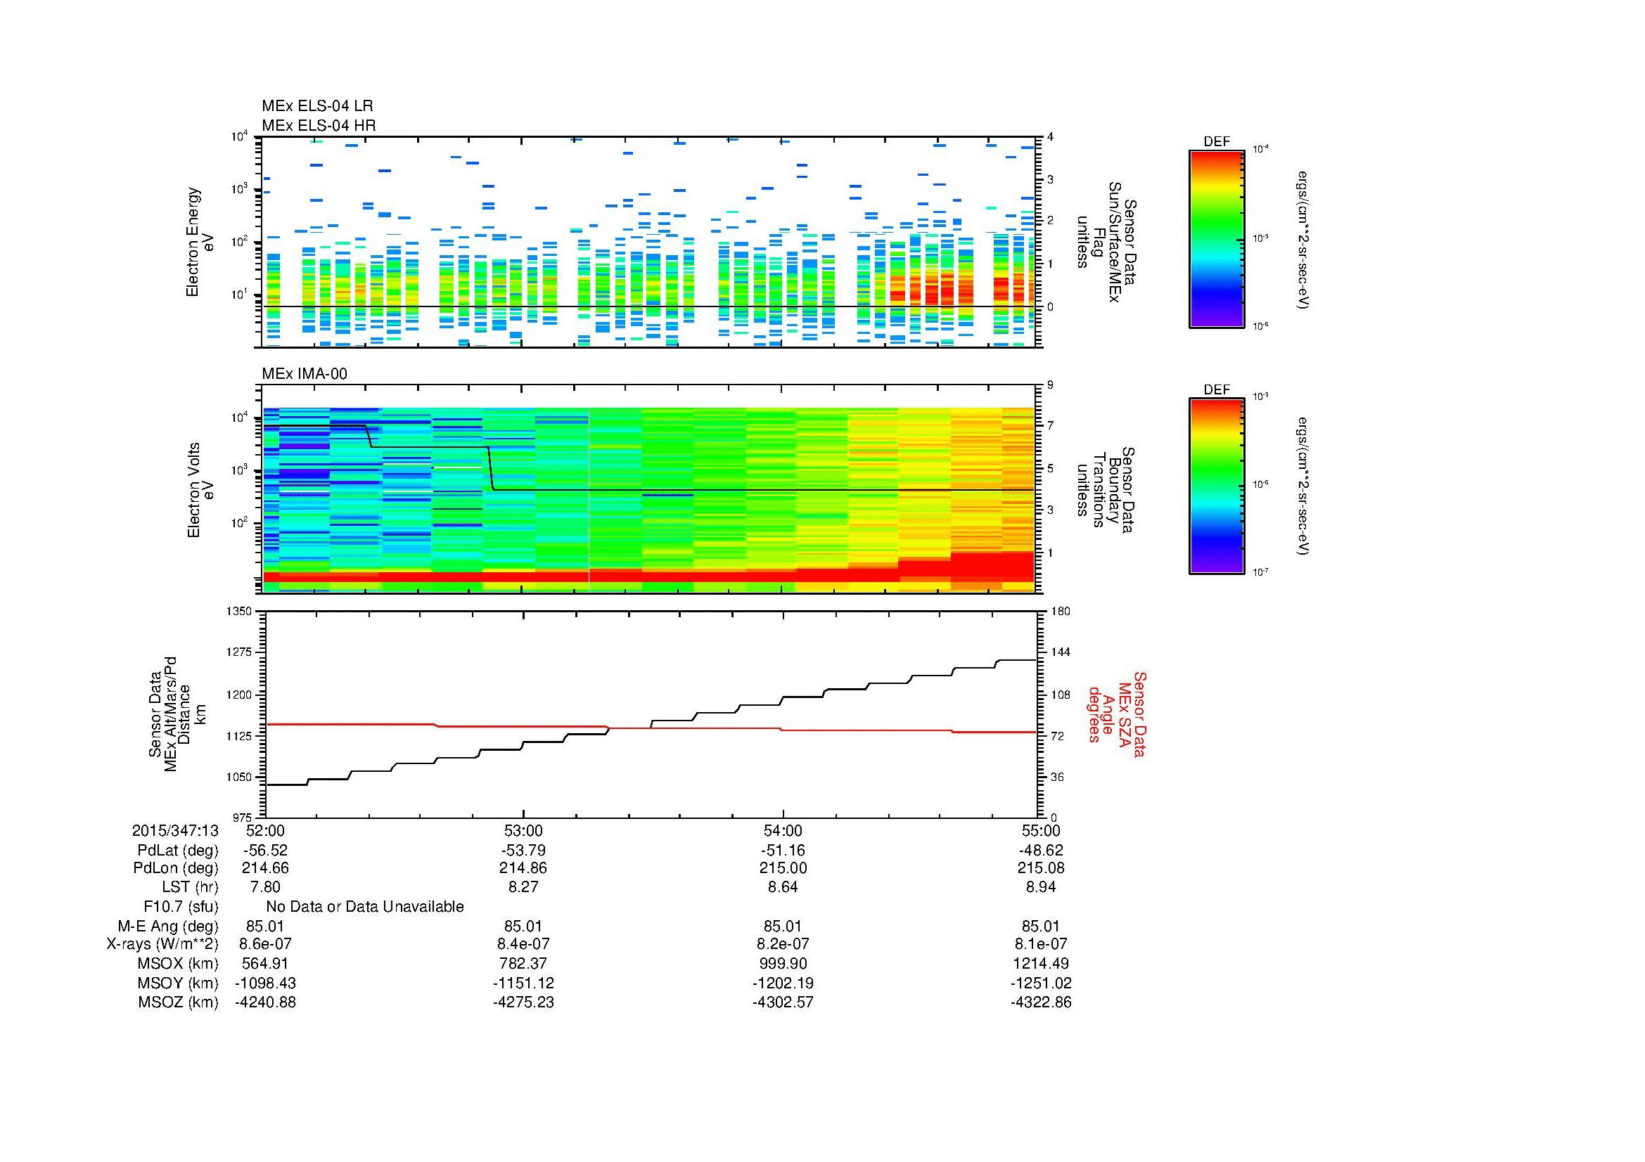The image size is (1645, 1162).
Task: Click the '144' SZA axis tick
Action: tap(1059, 652)
